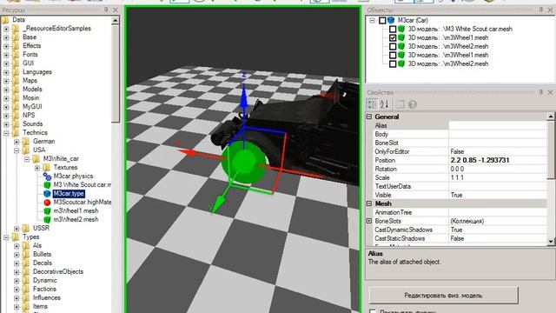The height and width of the screenshot is (313, 556).
Task: Expand the BoneSlots collection property
Action: [369, 221]
